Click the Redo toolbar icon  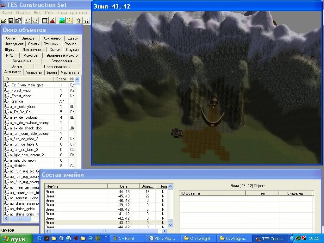pos(35,21)
